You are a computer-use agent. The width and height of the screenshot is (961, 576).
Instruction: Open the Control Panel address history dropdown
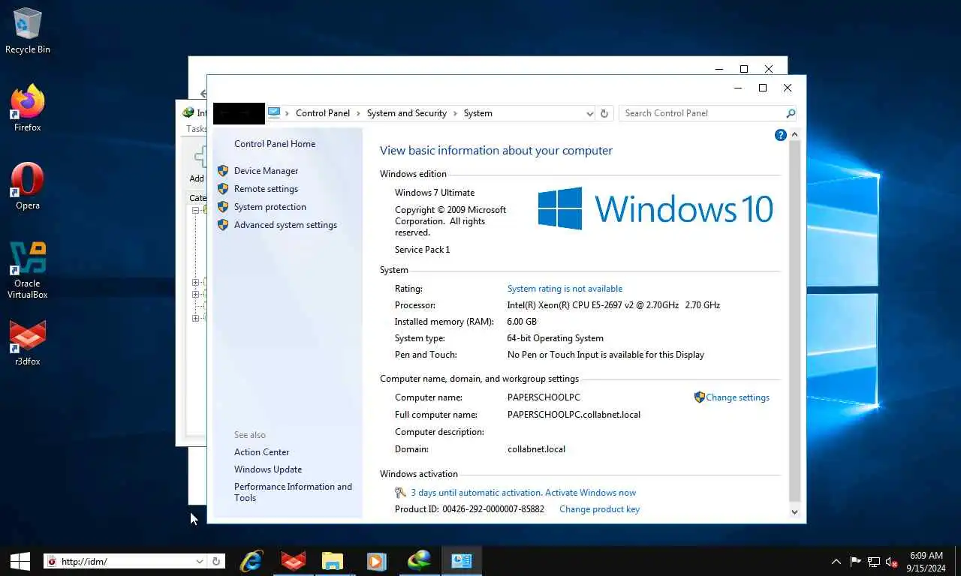(589, 113)
